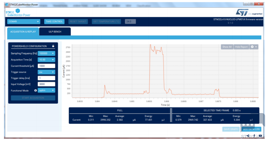Viewport: 268px width, 142px height.
Task: Click the Full Max value 2998.352
Action: tap(106, 120)
